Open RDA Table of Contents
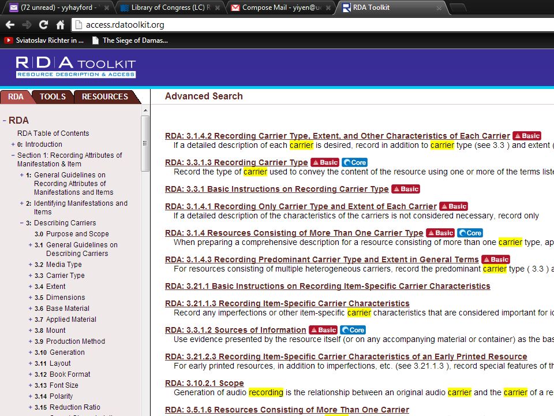This screenshot has width=554, height=416. 53,133
